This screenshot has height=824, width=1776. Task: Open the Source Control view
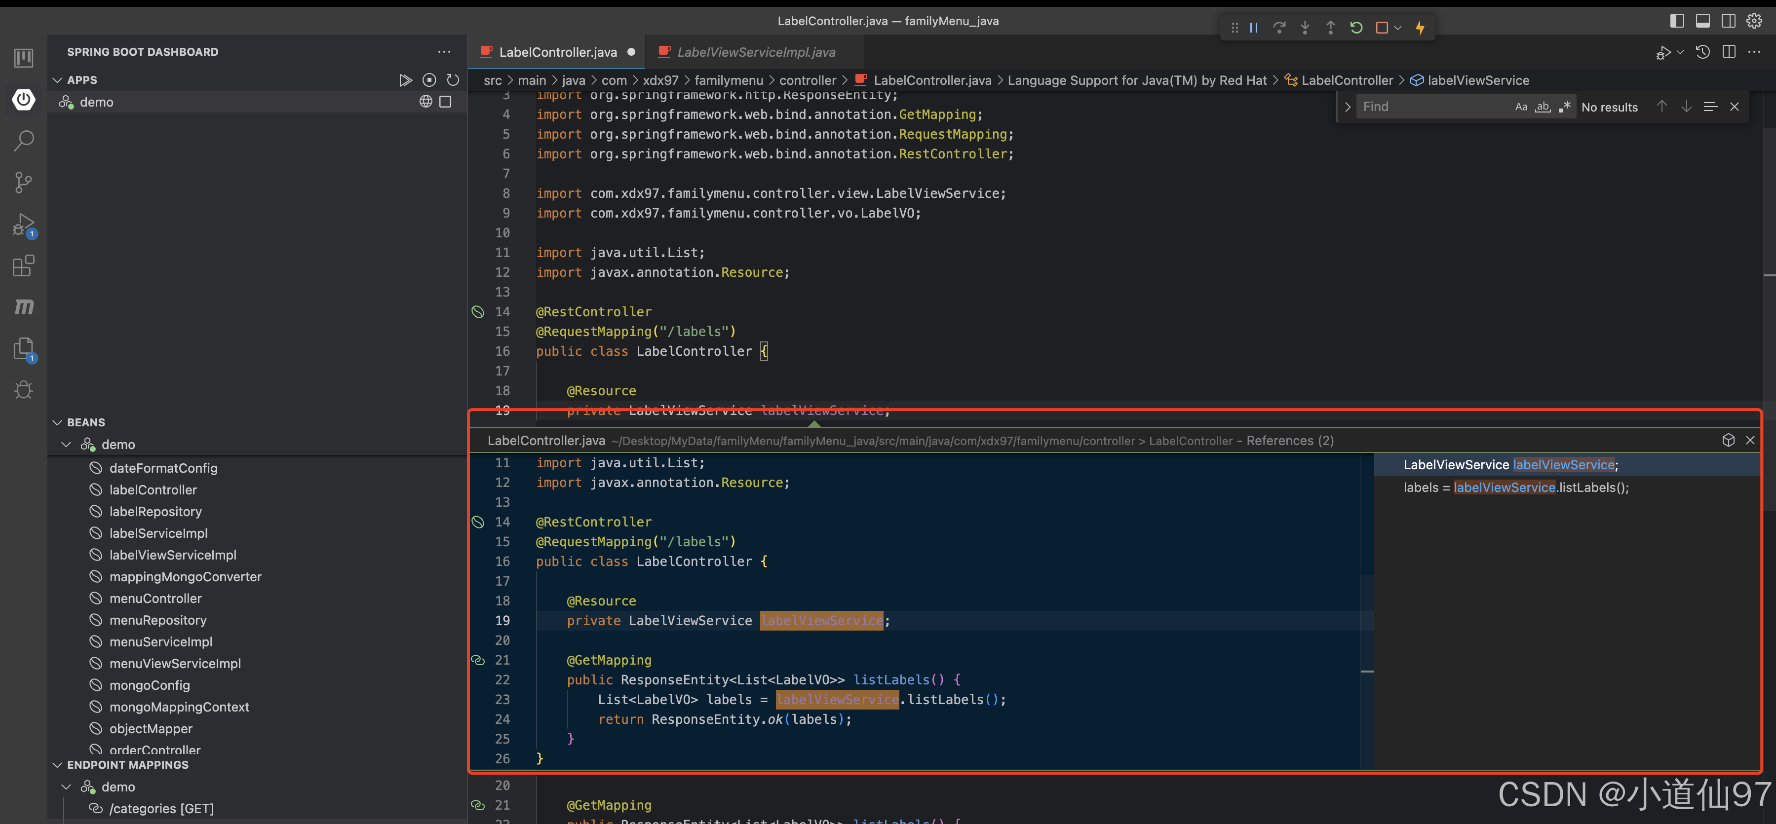point(23,183)
